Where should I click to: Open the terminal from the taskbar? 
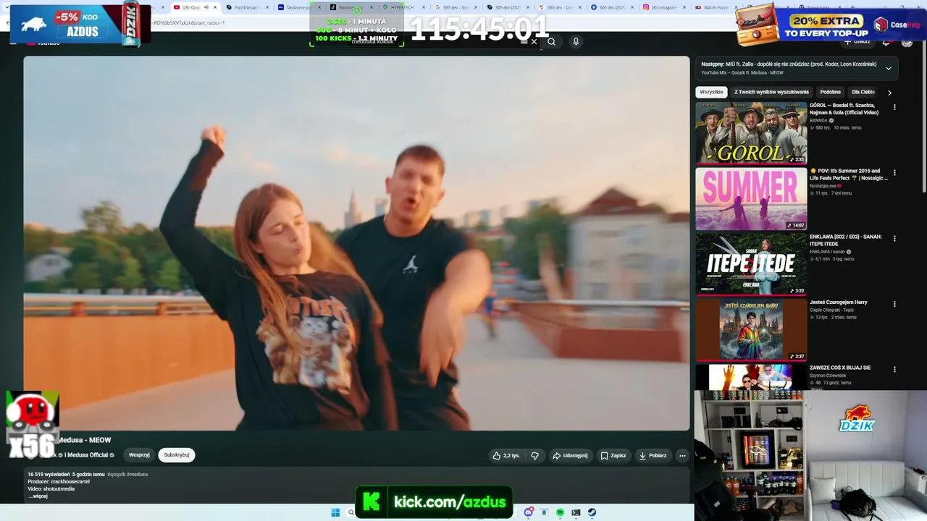(576, 512)
